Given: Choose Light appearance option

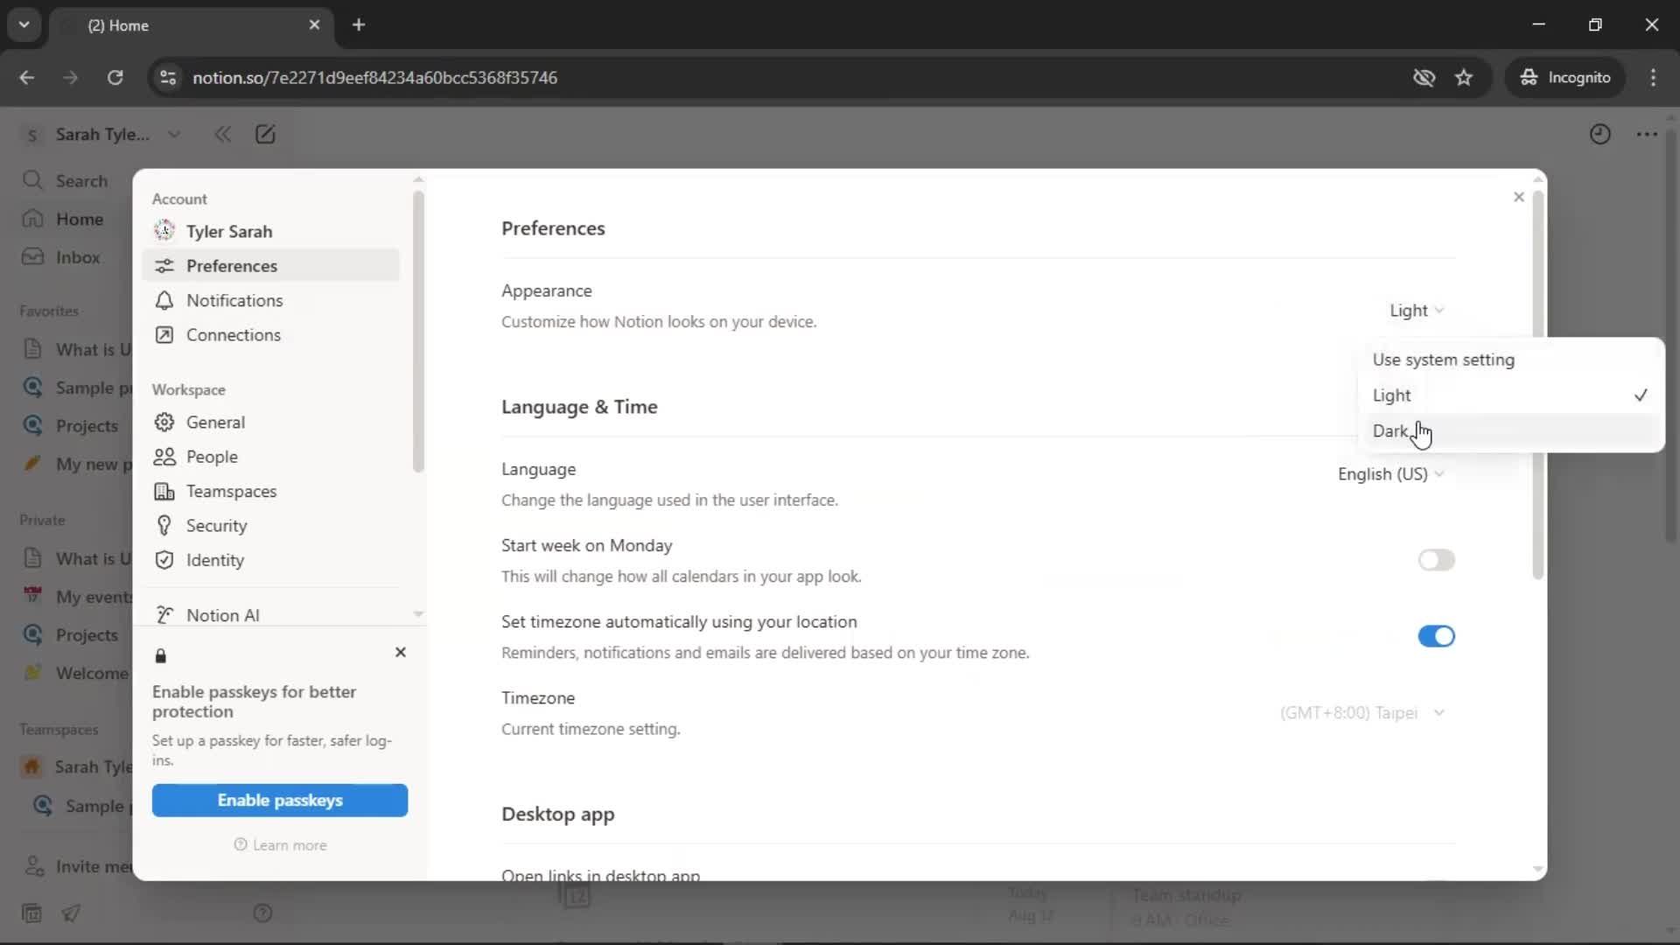Looking at the screenshot, I should click(x=1510, y=395).
